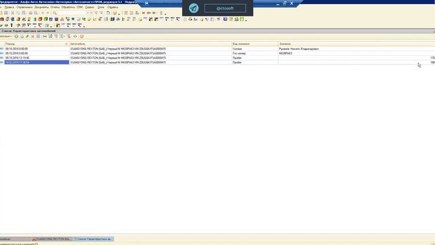Open the Действия dropdown in the list toolbar
This screenshot has height=245, width=435.
(x=6, y=36)
